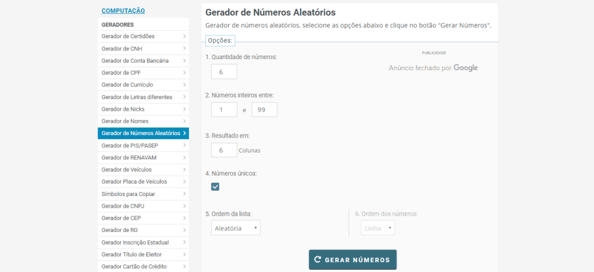Viewport: 594px width, 272px height.
Task: Click chevron arrow beside Gerador de CEP
Action: tap(184, 218)
